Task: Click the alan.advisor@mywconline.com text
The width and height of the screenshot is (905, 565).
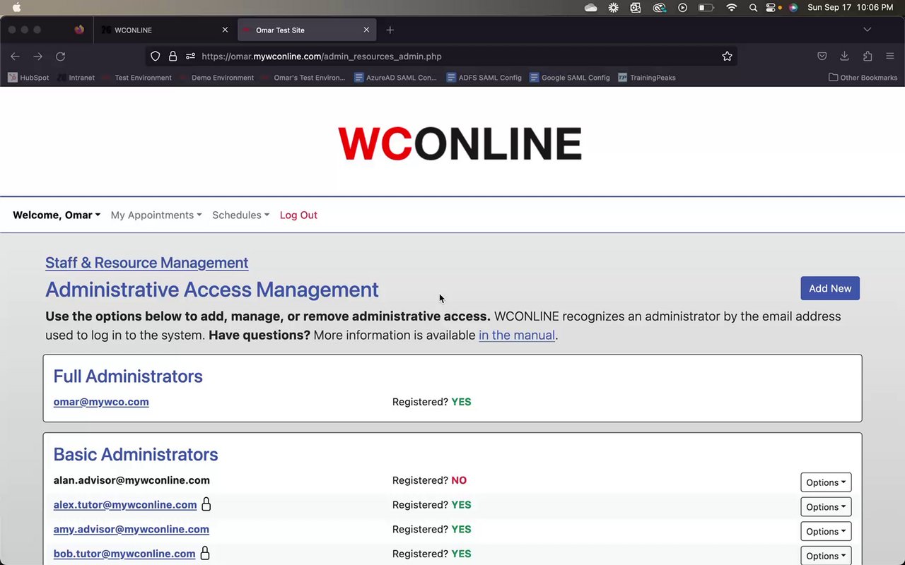Action: click(x=132, y=480)
